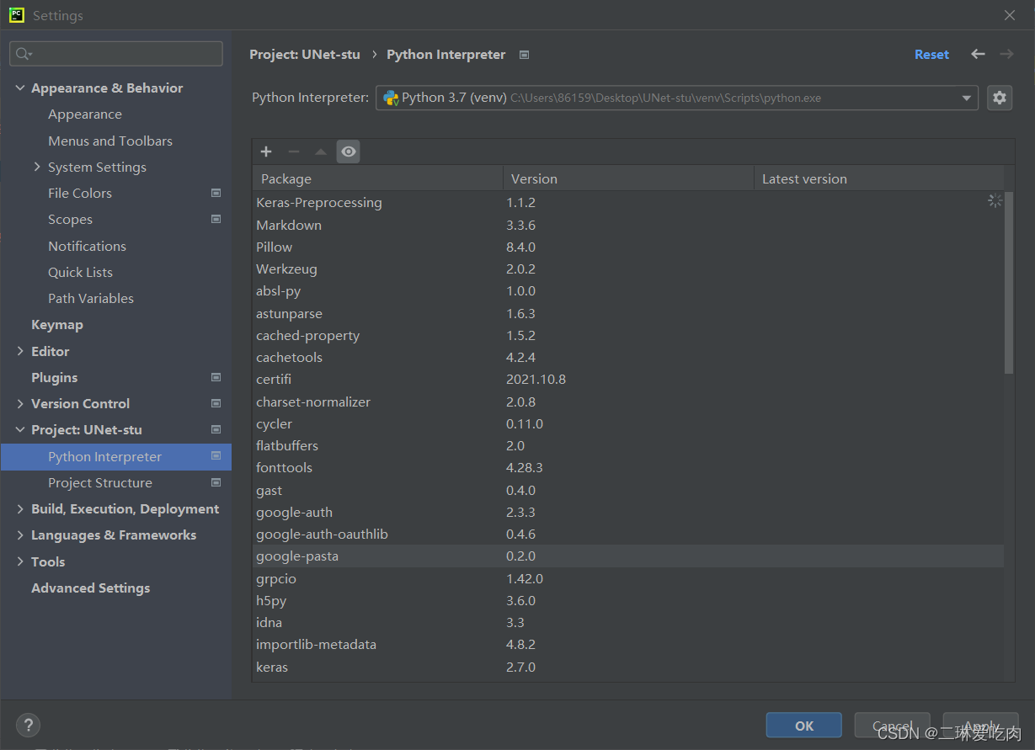Click project-level icon next to Scopes
Image resolution: width=1035 pixels, height=750 pixels.
click(x=216, y=219)
